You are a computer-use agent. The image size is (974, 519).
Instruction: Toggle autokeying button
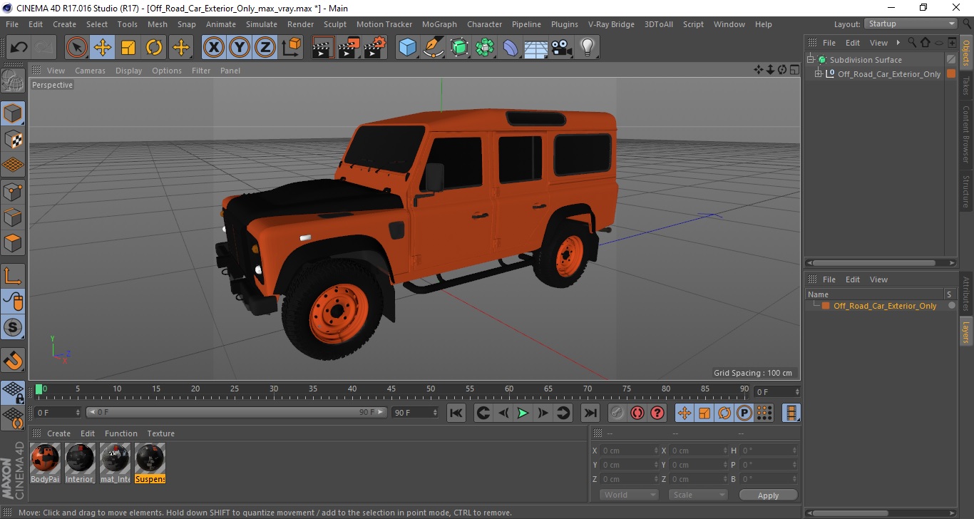(x=637, y=413)
